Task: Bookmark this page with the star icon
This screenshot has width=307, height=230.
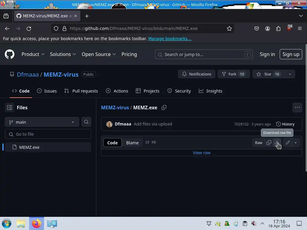Action: pyautogui.click(x=229, y=28)
